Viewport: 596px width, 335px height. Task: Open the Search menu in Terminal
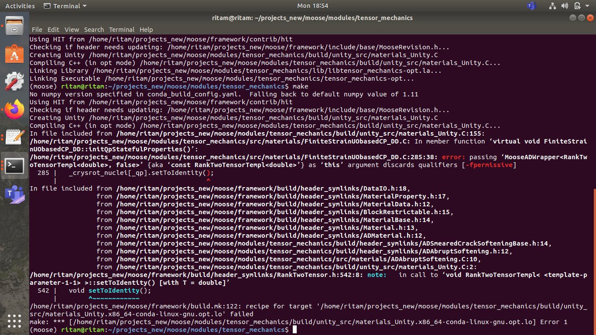(x=94, y=29)
